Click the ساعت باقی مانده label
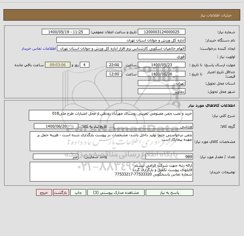The image size is (244, 236). coord(29,65)
